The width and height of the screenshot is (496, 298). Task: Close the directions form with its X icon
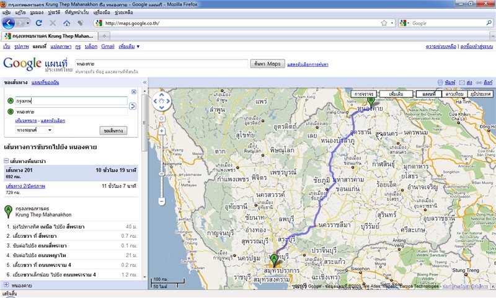[134, 92]
